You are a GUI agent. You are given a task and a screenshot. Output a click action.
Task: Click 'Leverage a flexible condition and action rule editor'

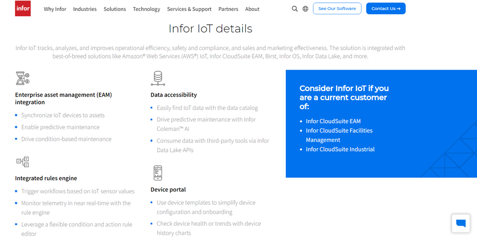(x=77, y=229)
